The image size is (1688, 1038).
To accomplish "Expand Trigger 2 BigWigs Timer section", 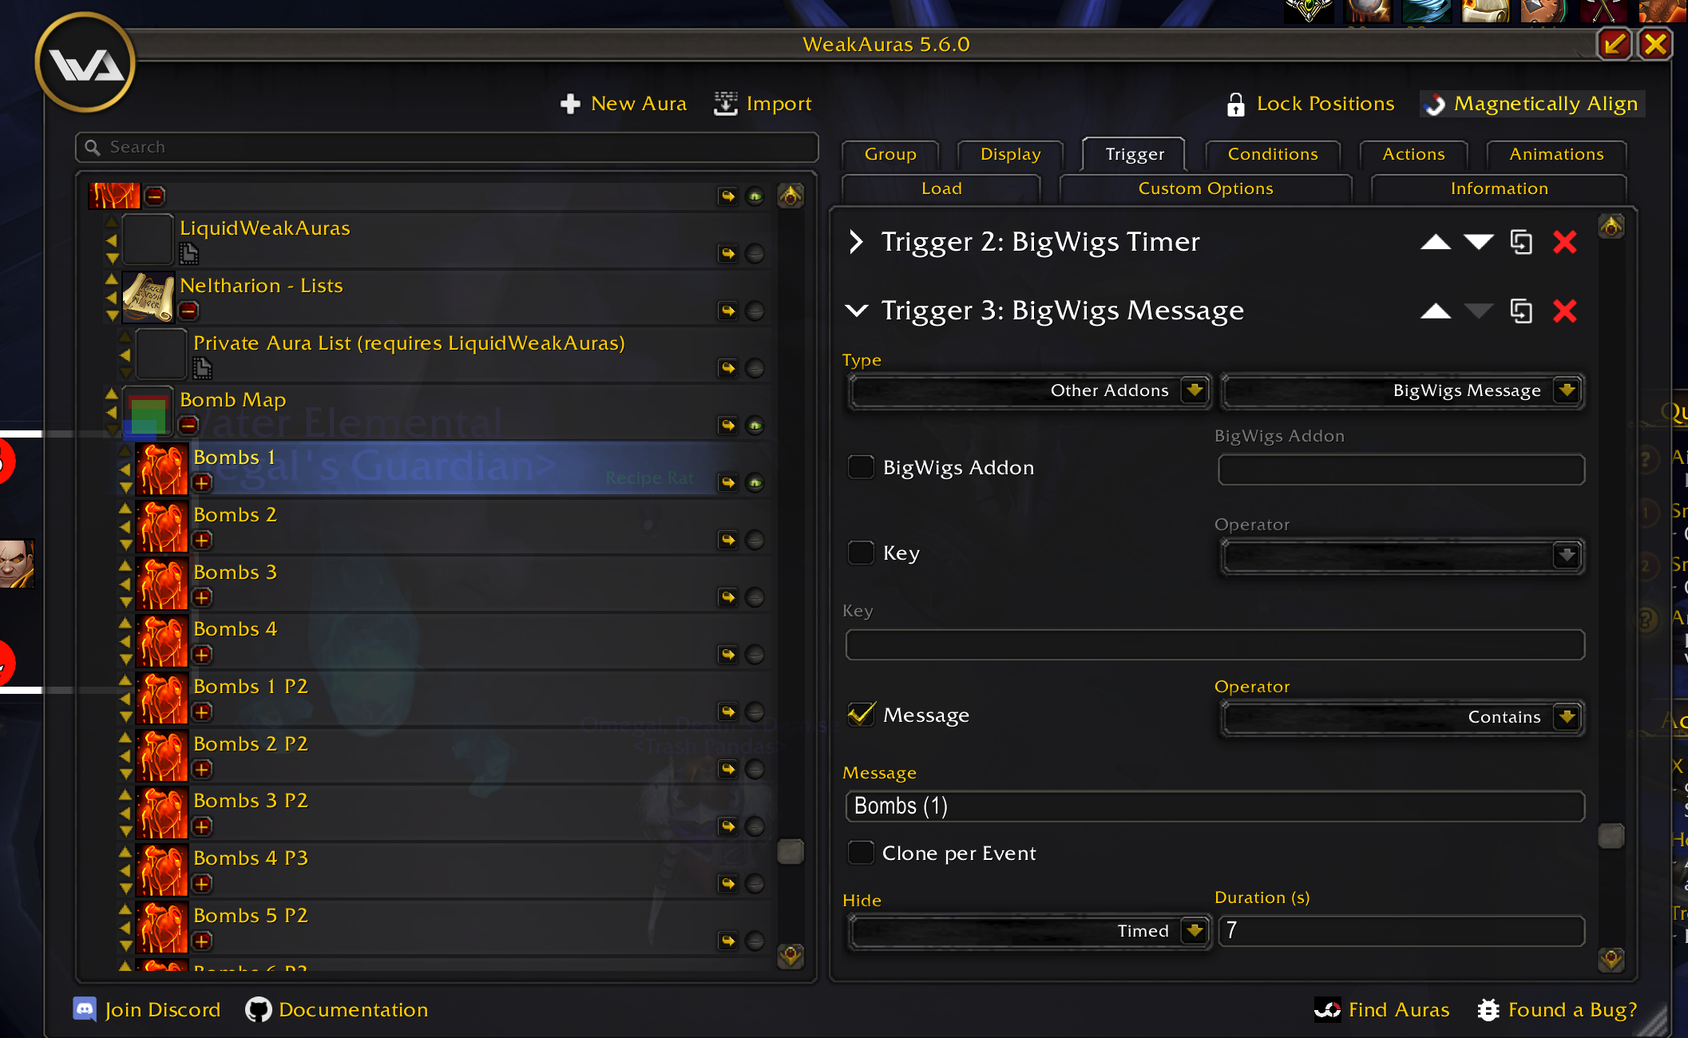I will [x=856, y=242].
